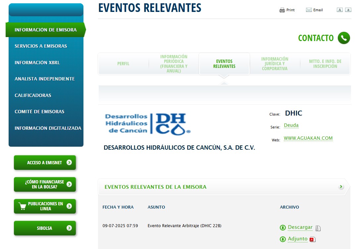Click the date 09-07-2025 07:59

(x=120, y=226)
